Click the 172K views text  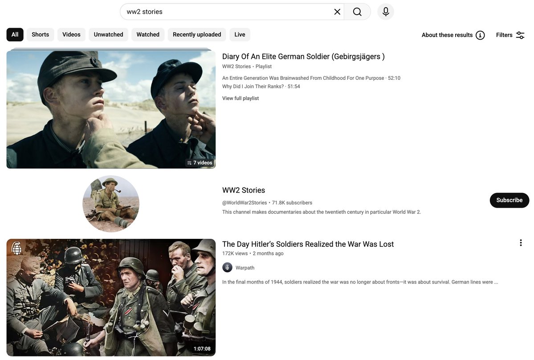click(x=235, y=254)
